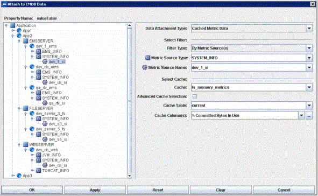This screenshot has width=318, height=196.
Task: Click the qa_rtv_ems globe icon
Action: click(x=32, y=88)
